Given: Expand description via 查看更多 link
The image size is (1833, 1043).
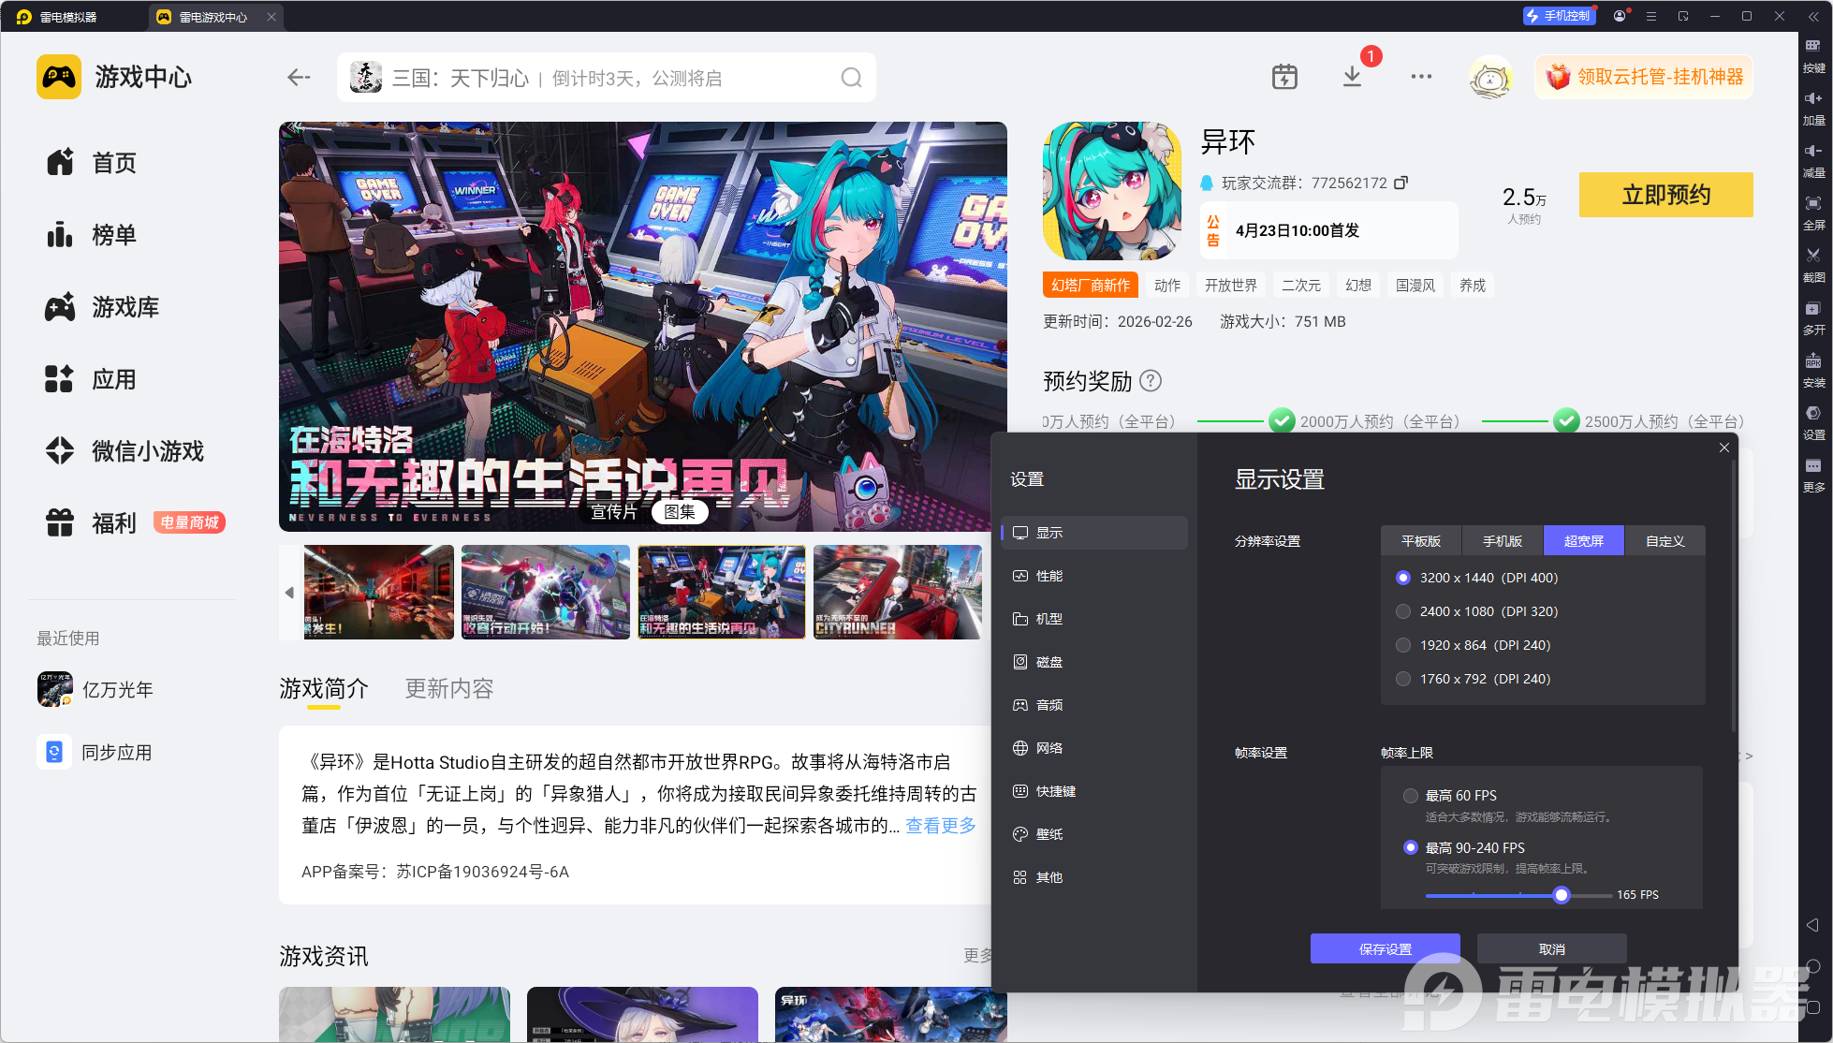Looking at the screenshot, I should tap(940, 825).
